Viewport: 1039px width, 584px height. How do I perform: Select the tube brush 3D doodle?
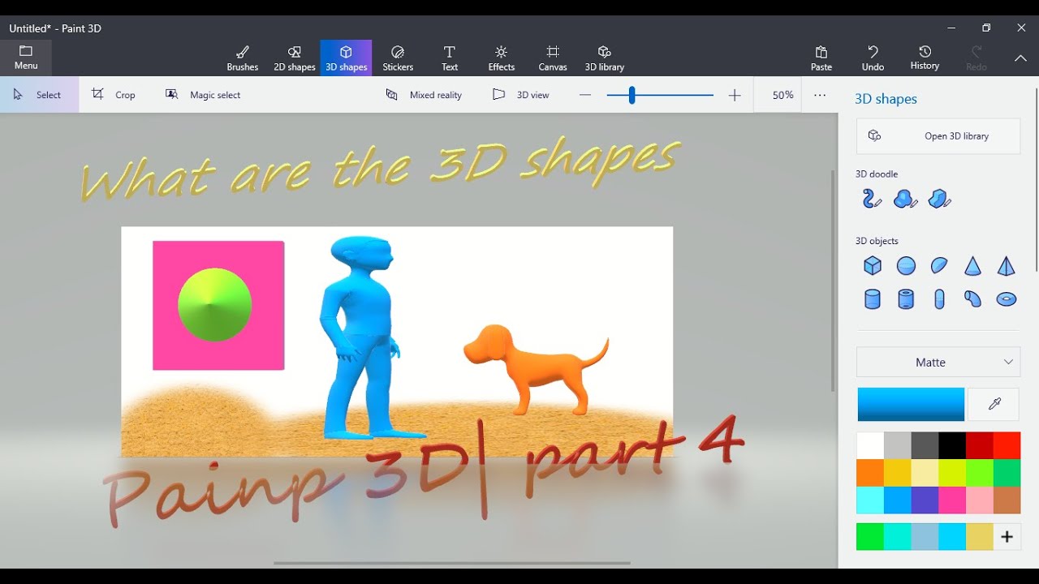(872, 199)
